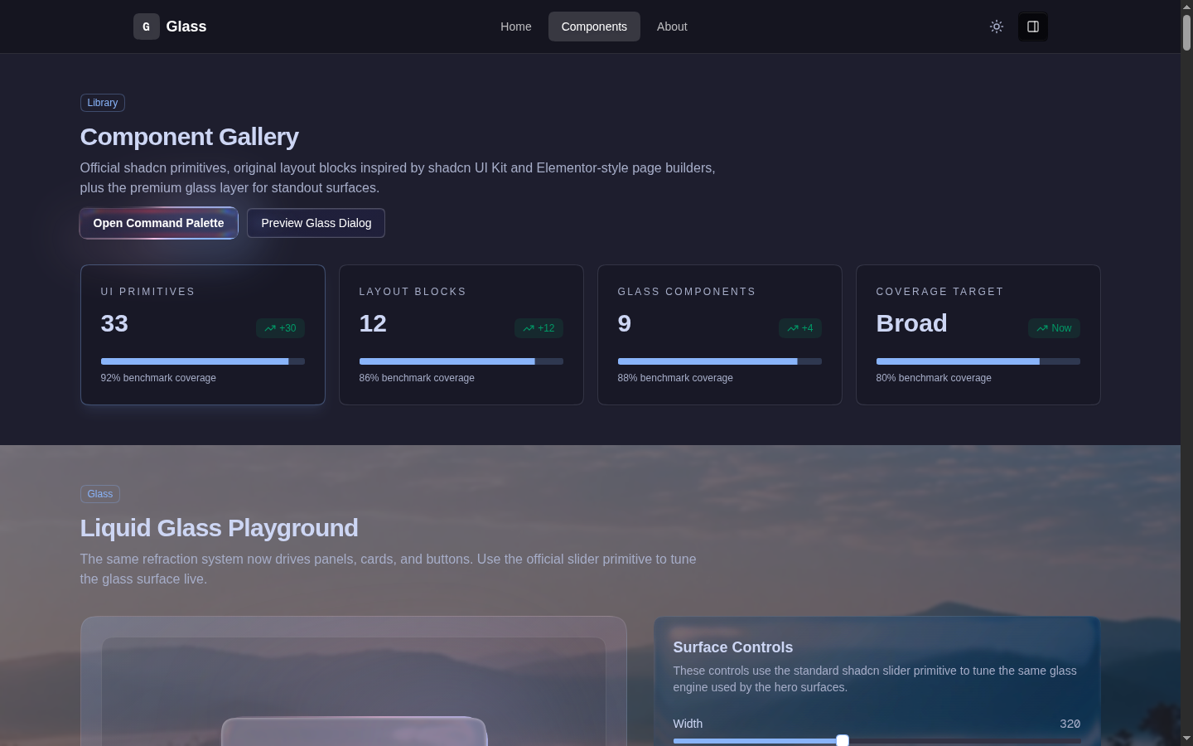Click the Liquid Glass Playground heading

(220, 528)
